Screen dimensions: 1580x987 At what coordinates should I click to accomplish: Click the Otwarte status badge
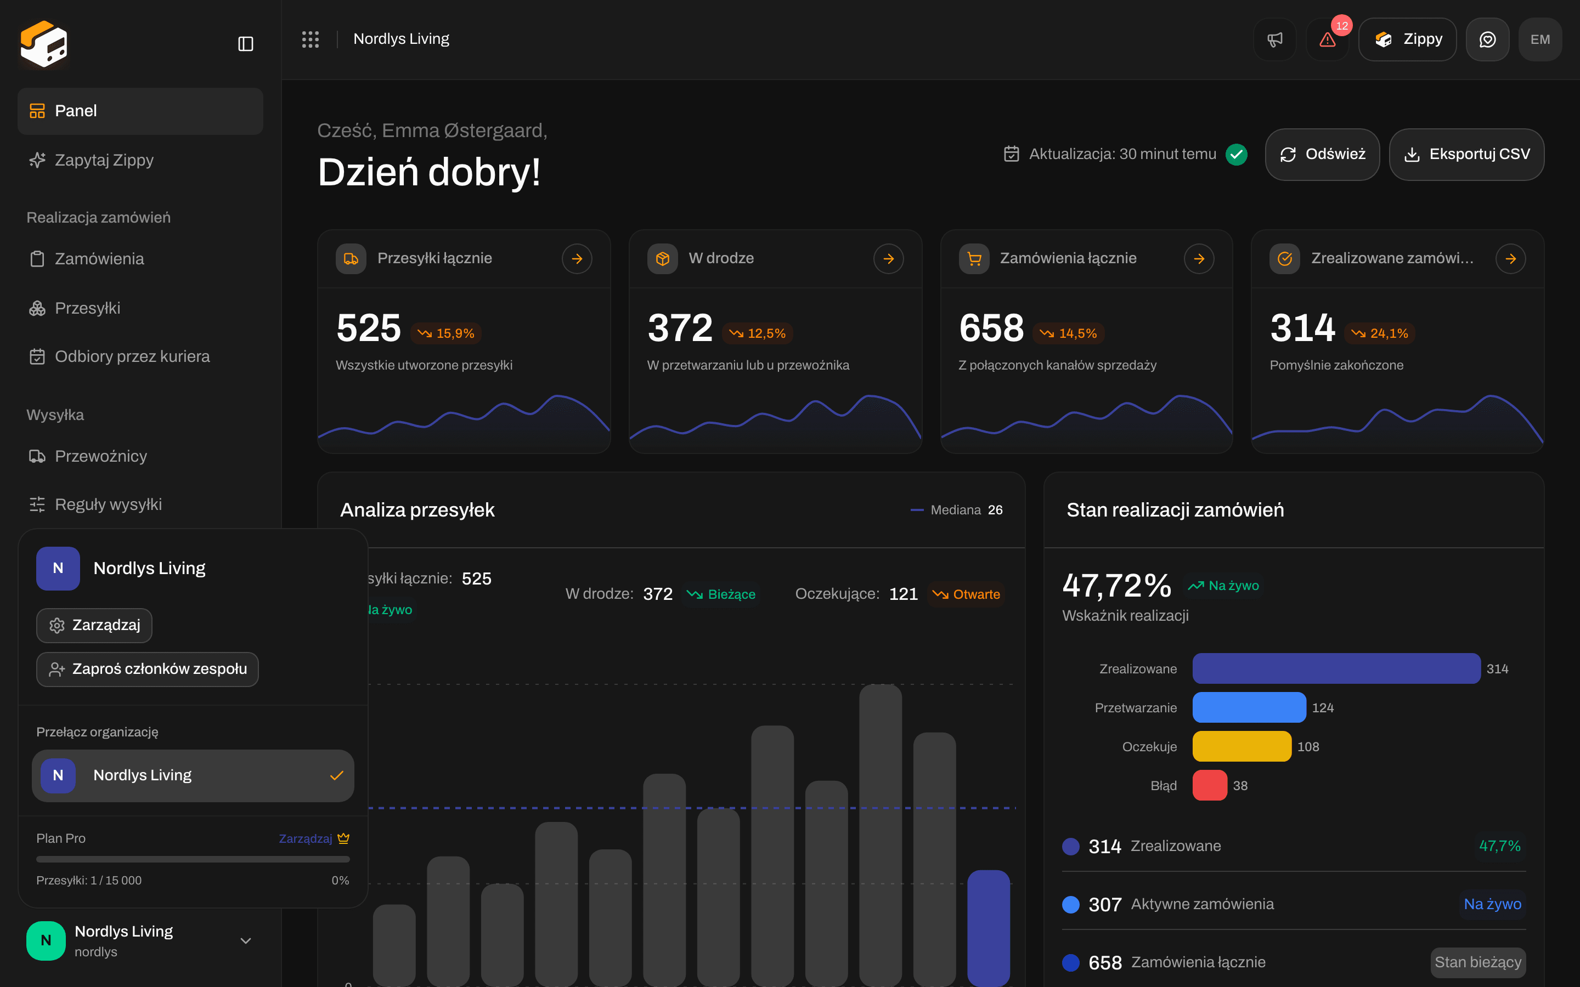(966, 594)
